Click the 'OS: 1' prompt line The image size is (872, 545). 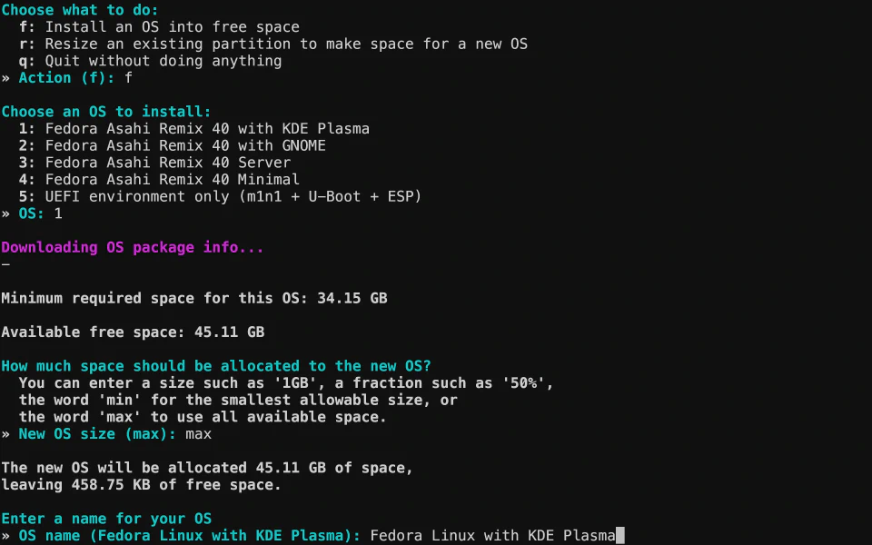click(x=36, y=213)
